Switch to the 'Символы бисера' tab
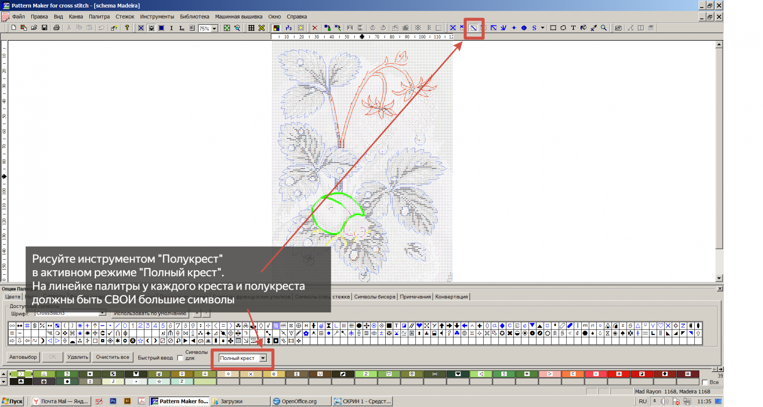The image size is (763, 407). [x=374, y=296]
